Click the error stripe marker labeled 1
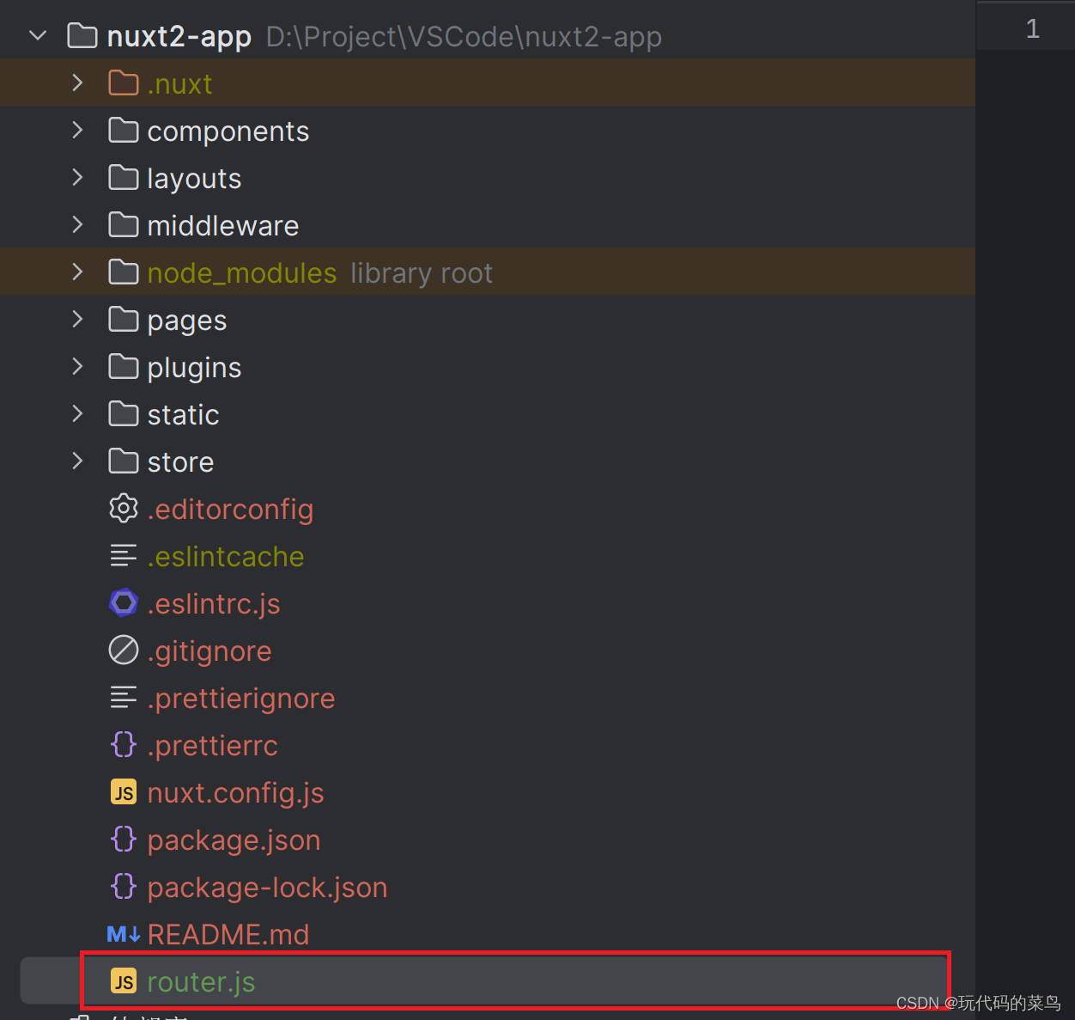The width and height of the screenshot is (1075, 1020). tap(1033, 27)
